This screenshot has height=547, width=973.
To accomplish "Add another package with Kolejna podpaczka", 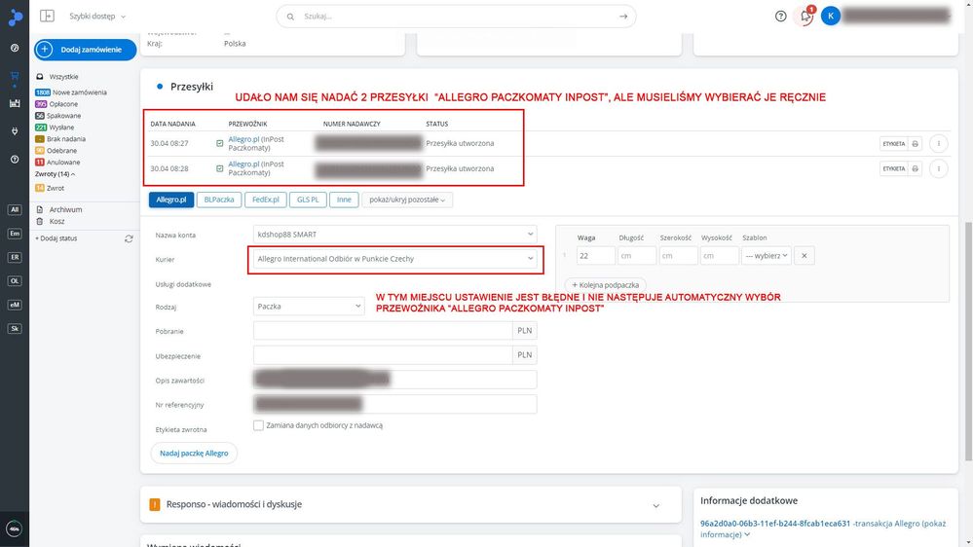I will 605,284.
